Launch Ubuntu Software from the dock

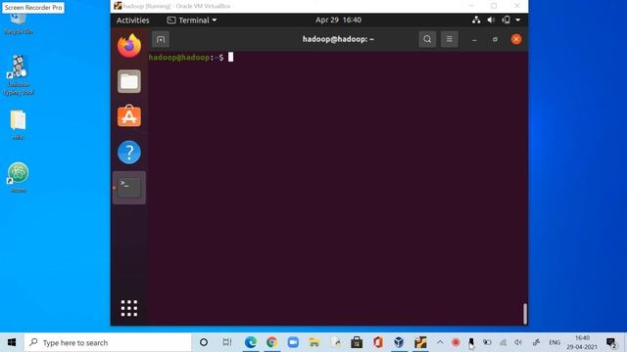point(129,116)
